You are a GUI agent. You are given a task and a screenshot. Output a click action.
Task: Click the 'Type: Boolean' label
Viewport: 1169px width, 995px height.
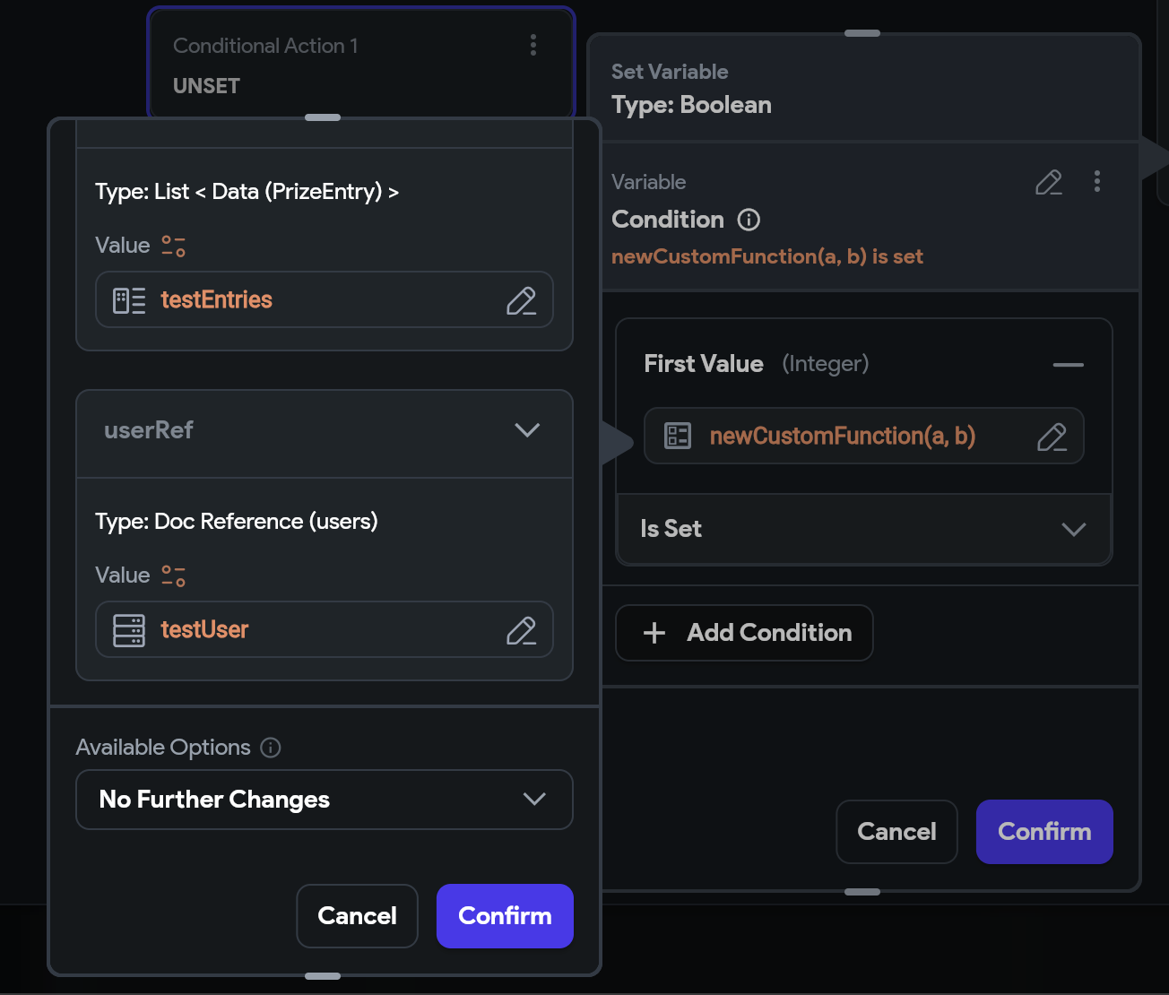(x=691, y=106)
